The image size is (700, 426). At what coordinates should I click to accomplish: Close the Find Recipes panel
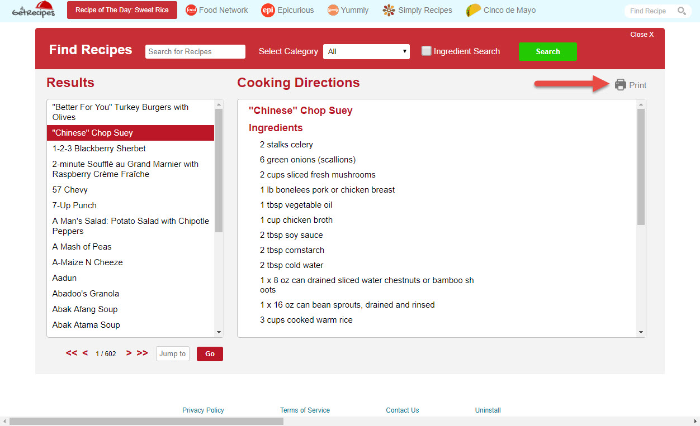(x=642, y=35)
